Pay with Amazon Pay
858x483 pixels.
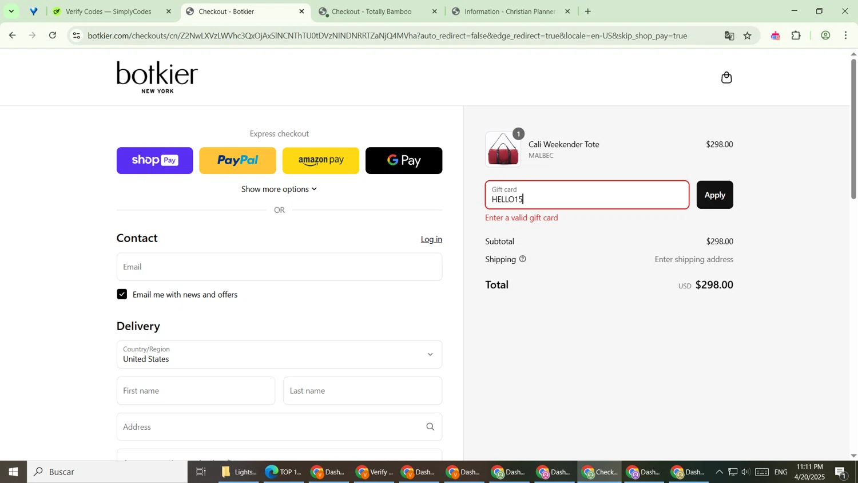coord(321,161)
